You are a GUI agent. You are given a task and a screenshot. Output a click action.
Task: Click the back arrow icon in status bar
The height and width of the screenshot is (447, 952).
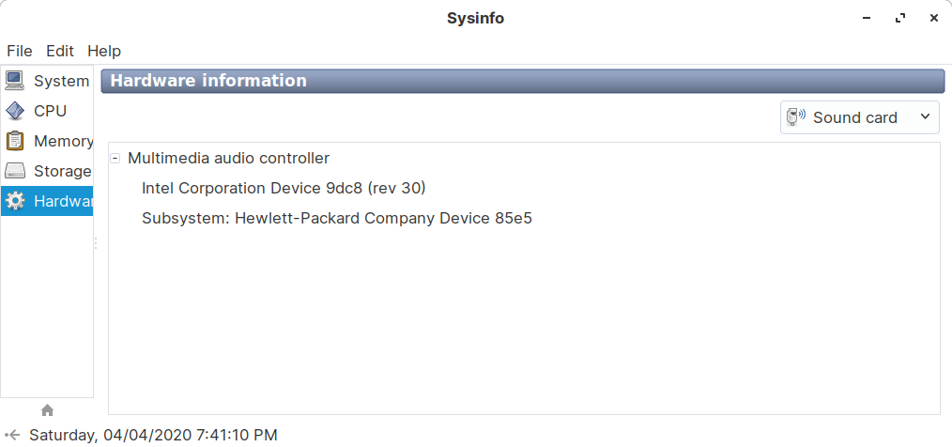tap(13, 435)
